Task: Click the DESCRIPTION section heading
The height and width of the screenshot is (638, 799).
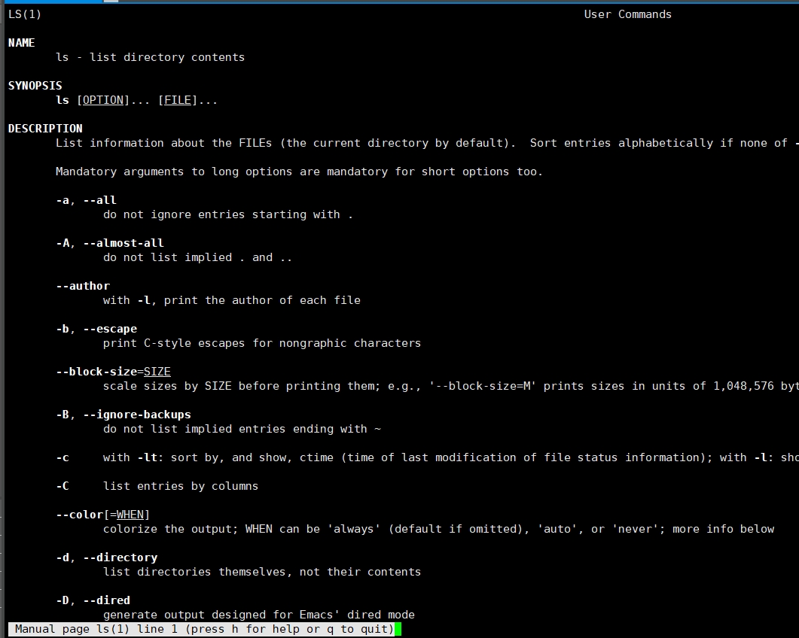Action: pyautogui.click(x=45, y=129)
